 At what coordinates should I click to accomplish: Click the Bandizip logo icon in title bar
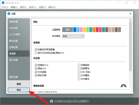3,3
